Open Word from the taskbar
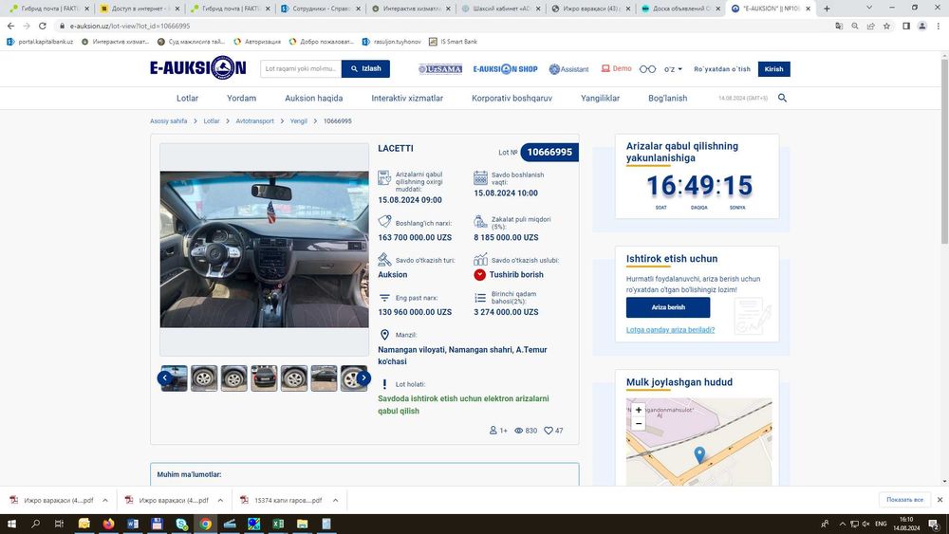This screenshot has height=534, width=949. (133, 524)
